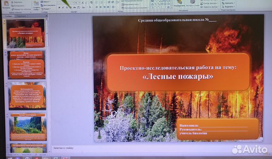Open the font size dropdown
Image resolution: width=272 pixels, height=159 pixels.
click(x=80, y=3)
